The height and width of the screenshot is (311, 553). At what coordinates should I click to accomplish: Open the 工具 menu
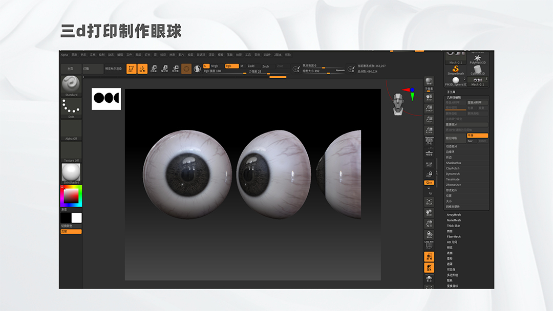(x=248, y=55)
